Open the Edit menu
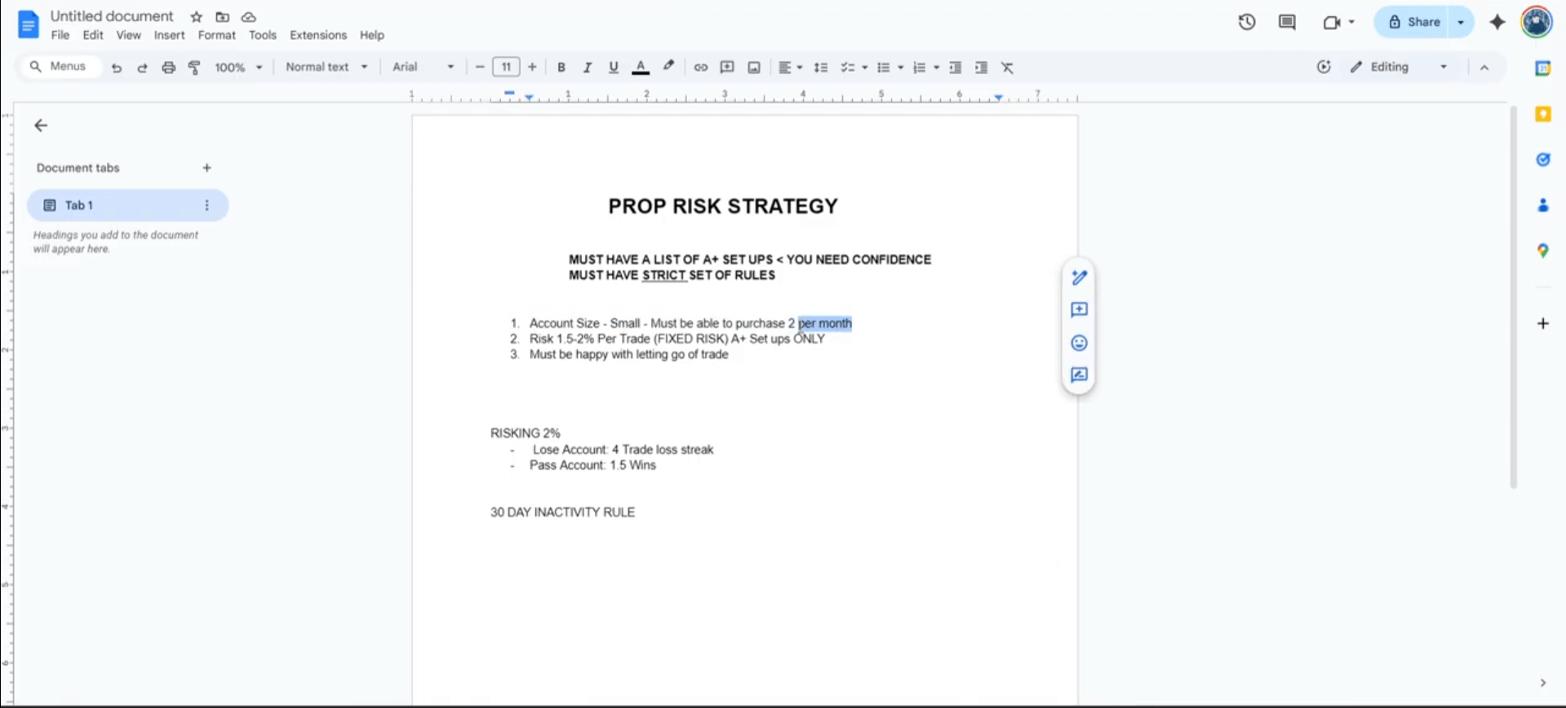 tap(93, 35)
